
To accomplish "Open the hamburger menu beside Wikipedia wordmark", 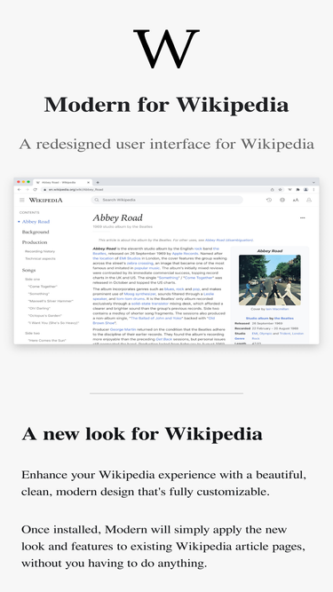I will (x=22, y=200).
